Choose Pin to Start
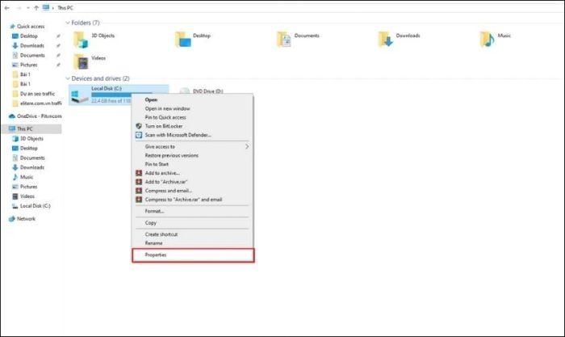This screenshot has width=565, height=337. [x=192, y=164]
